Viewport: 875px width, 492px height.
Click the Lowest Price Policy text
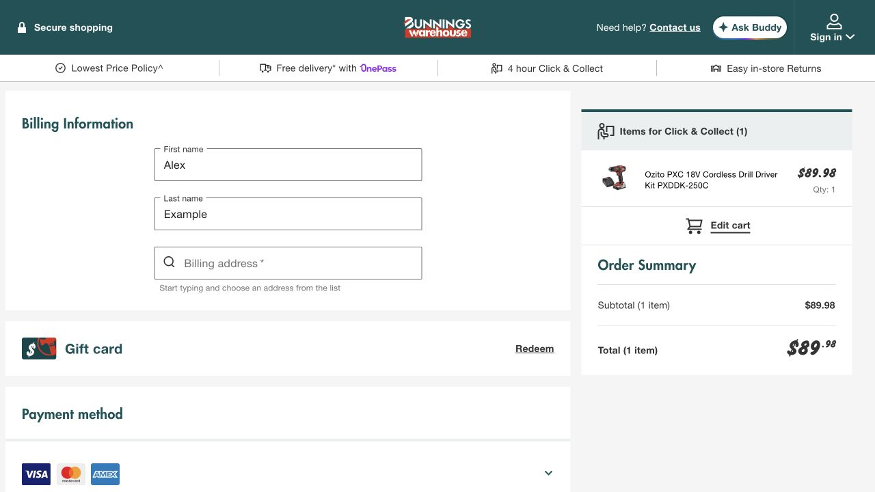(118, 68)
